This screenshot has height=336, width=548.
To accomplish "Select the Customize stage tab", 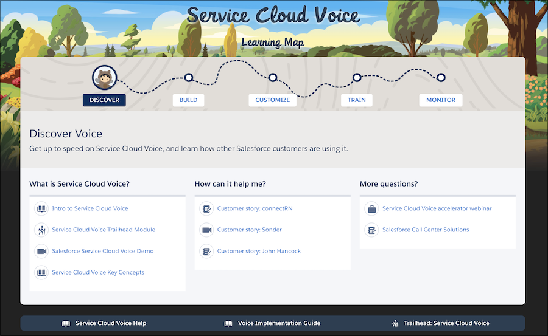I will [272, 100].
